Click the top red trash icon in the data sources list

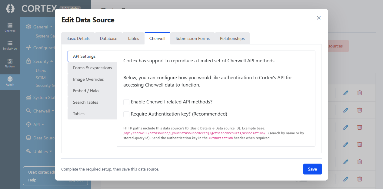359,93
